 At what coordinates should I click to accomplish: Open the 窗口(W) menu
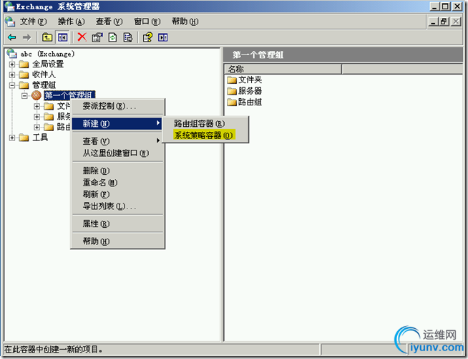[x=147, y=21]
